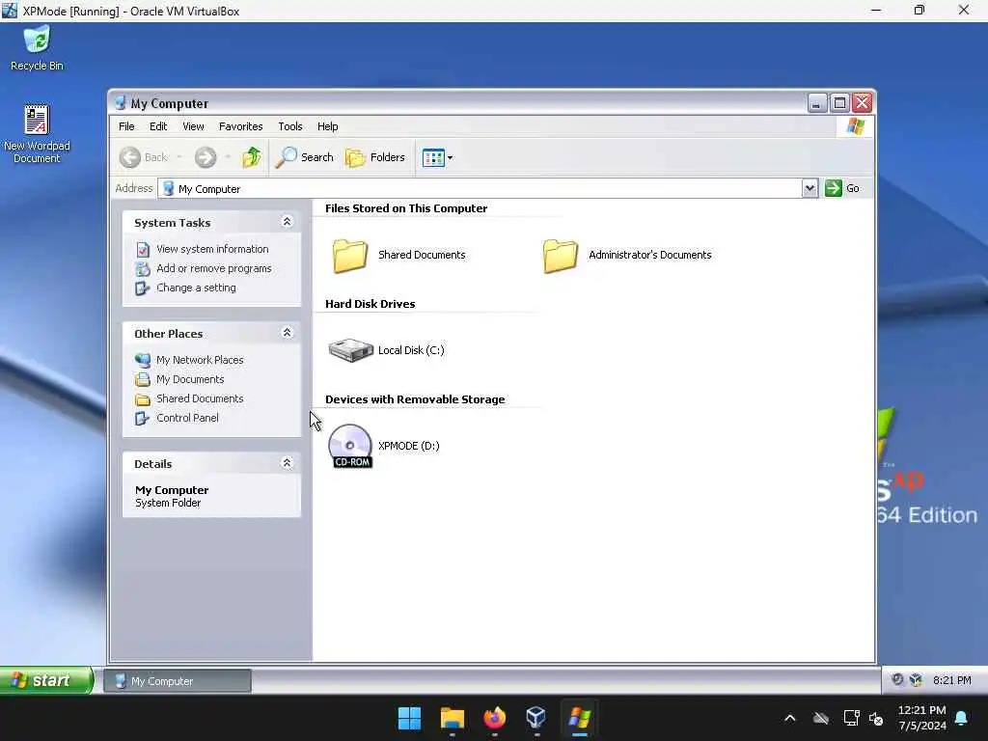Click the My Network Places icon

pos(143,360)
